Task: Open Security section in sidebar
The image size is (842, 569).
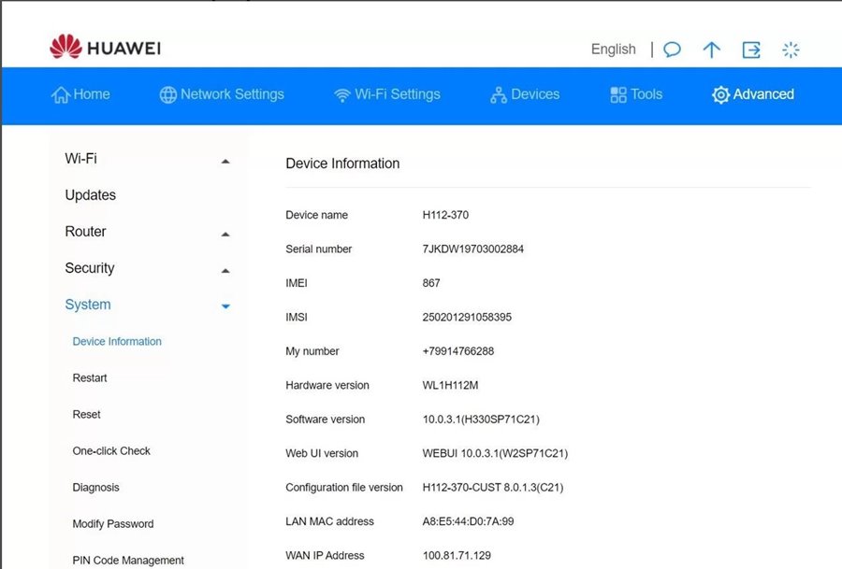Action: click(x=90, y=268)
